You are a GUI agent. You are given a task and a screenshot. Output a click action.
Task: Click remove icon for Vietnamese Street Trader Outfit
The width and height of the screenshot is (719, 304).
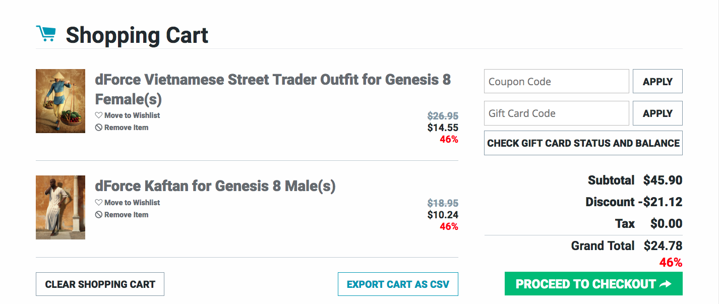99,128
